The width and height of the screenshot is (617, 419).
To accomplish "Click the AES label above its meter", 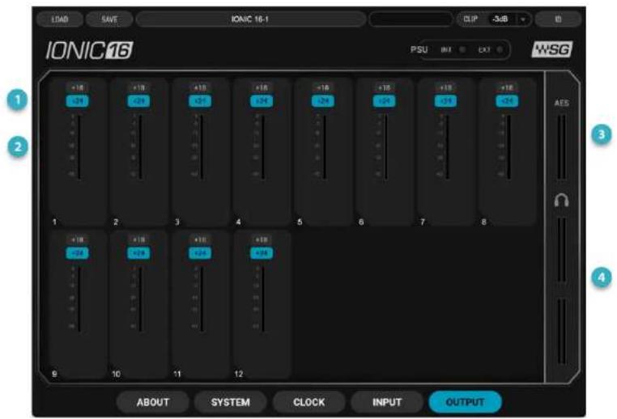I will coord(561,103).
